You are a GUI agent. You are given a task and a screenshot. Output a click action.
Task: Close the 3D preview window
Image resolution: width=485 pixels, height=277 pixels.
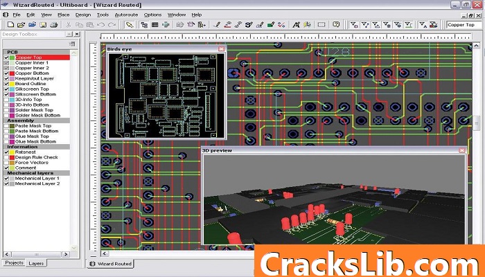pos(462,150)
